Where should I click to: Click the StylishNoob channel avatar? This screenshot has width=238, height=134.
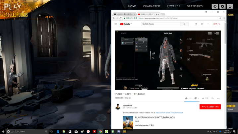click(x=118, y=107)
